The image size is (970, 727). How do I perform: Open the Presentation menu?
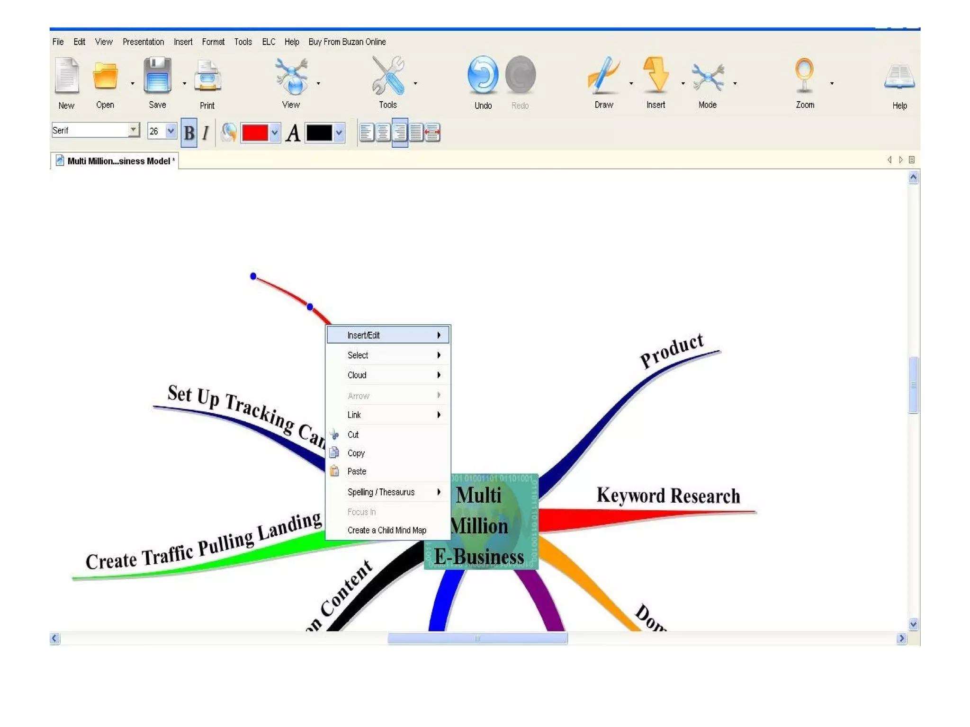(143, 42)
